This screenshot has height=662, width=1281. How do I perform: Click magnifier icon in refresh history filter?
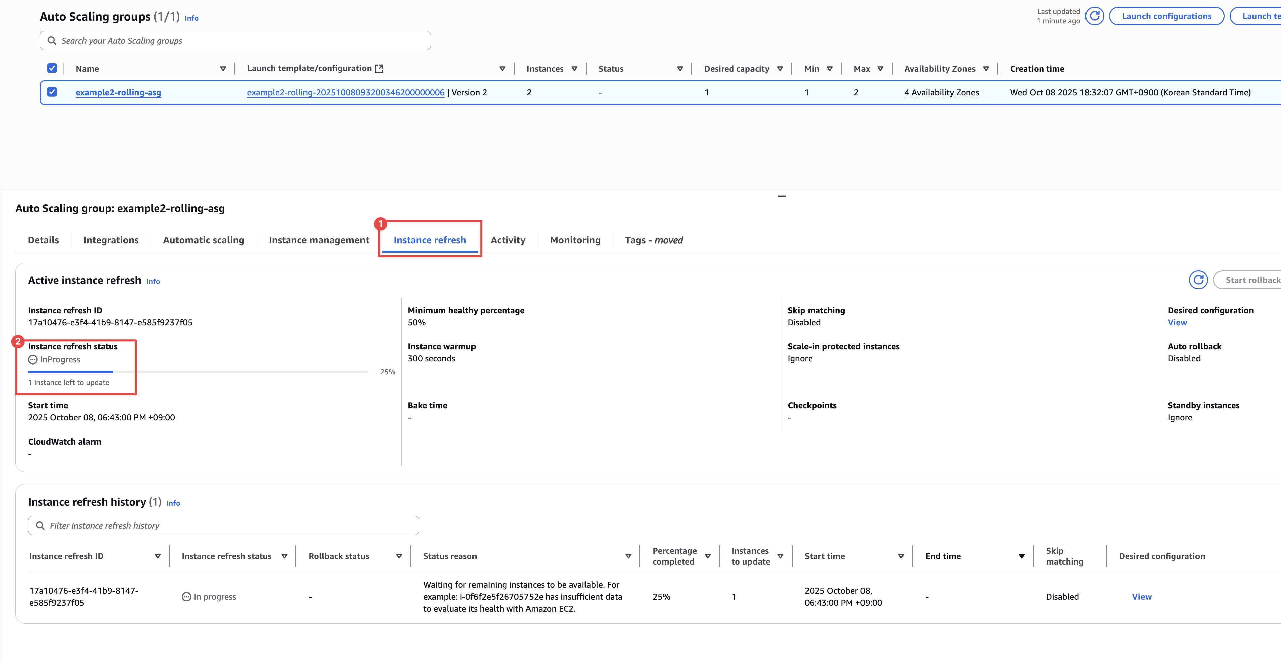click(40, 525)
